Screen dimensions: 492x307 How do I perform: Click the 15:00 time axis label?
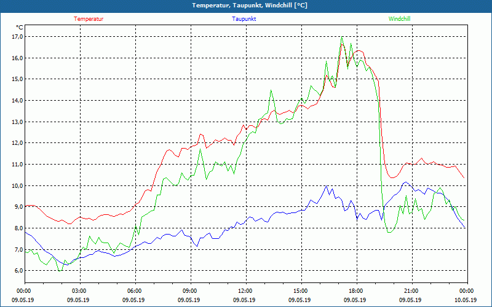(x=301, y=291)
